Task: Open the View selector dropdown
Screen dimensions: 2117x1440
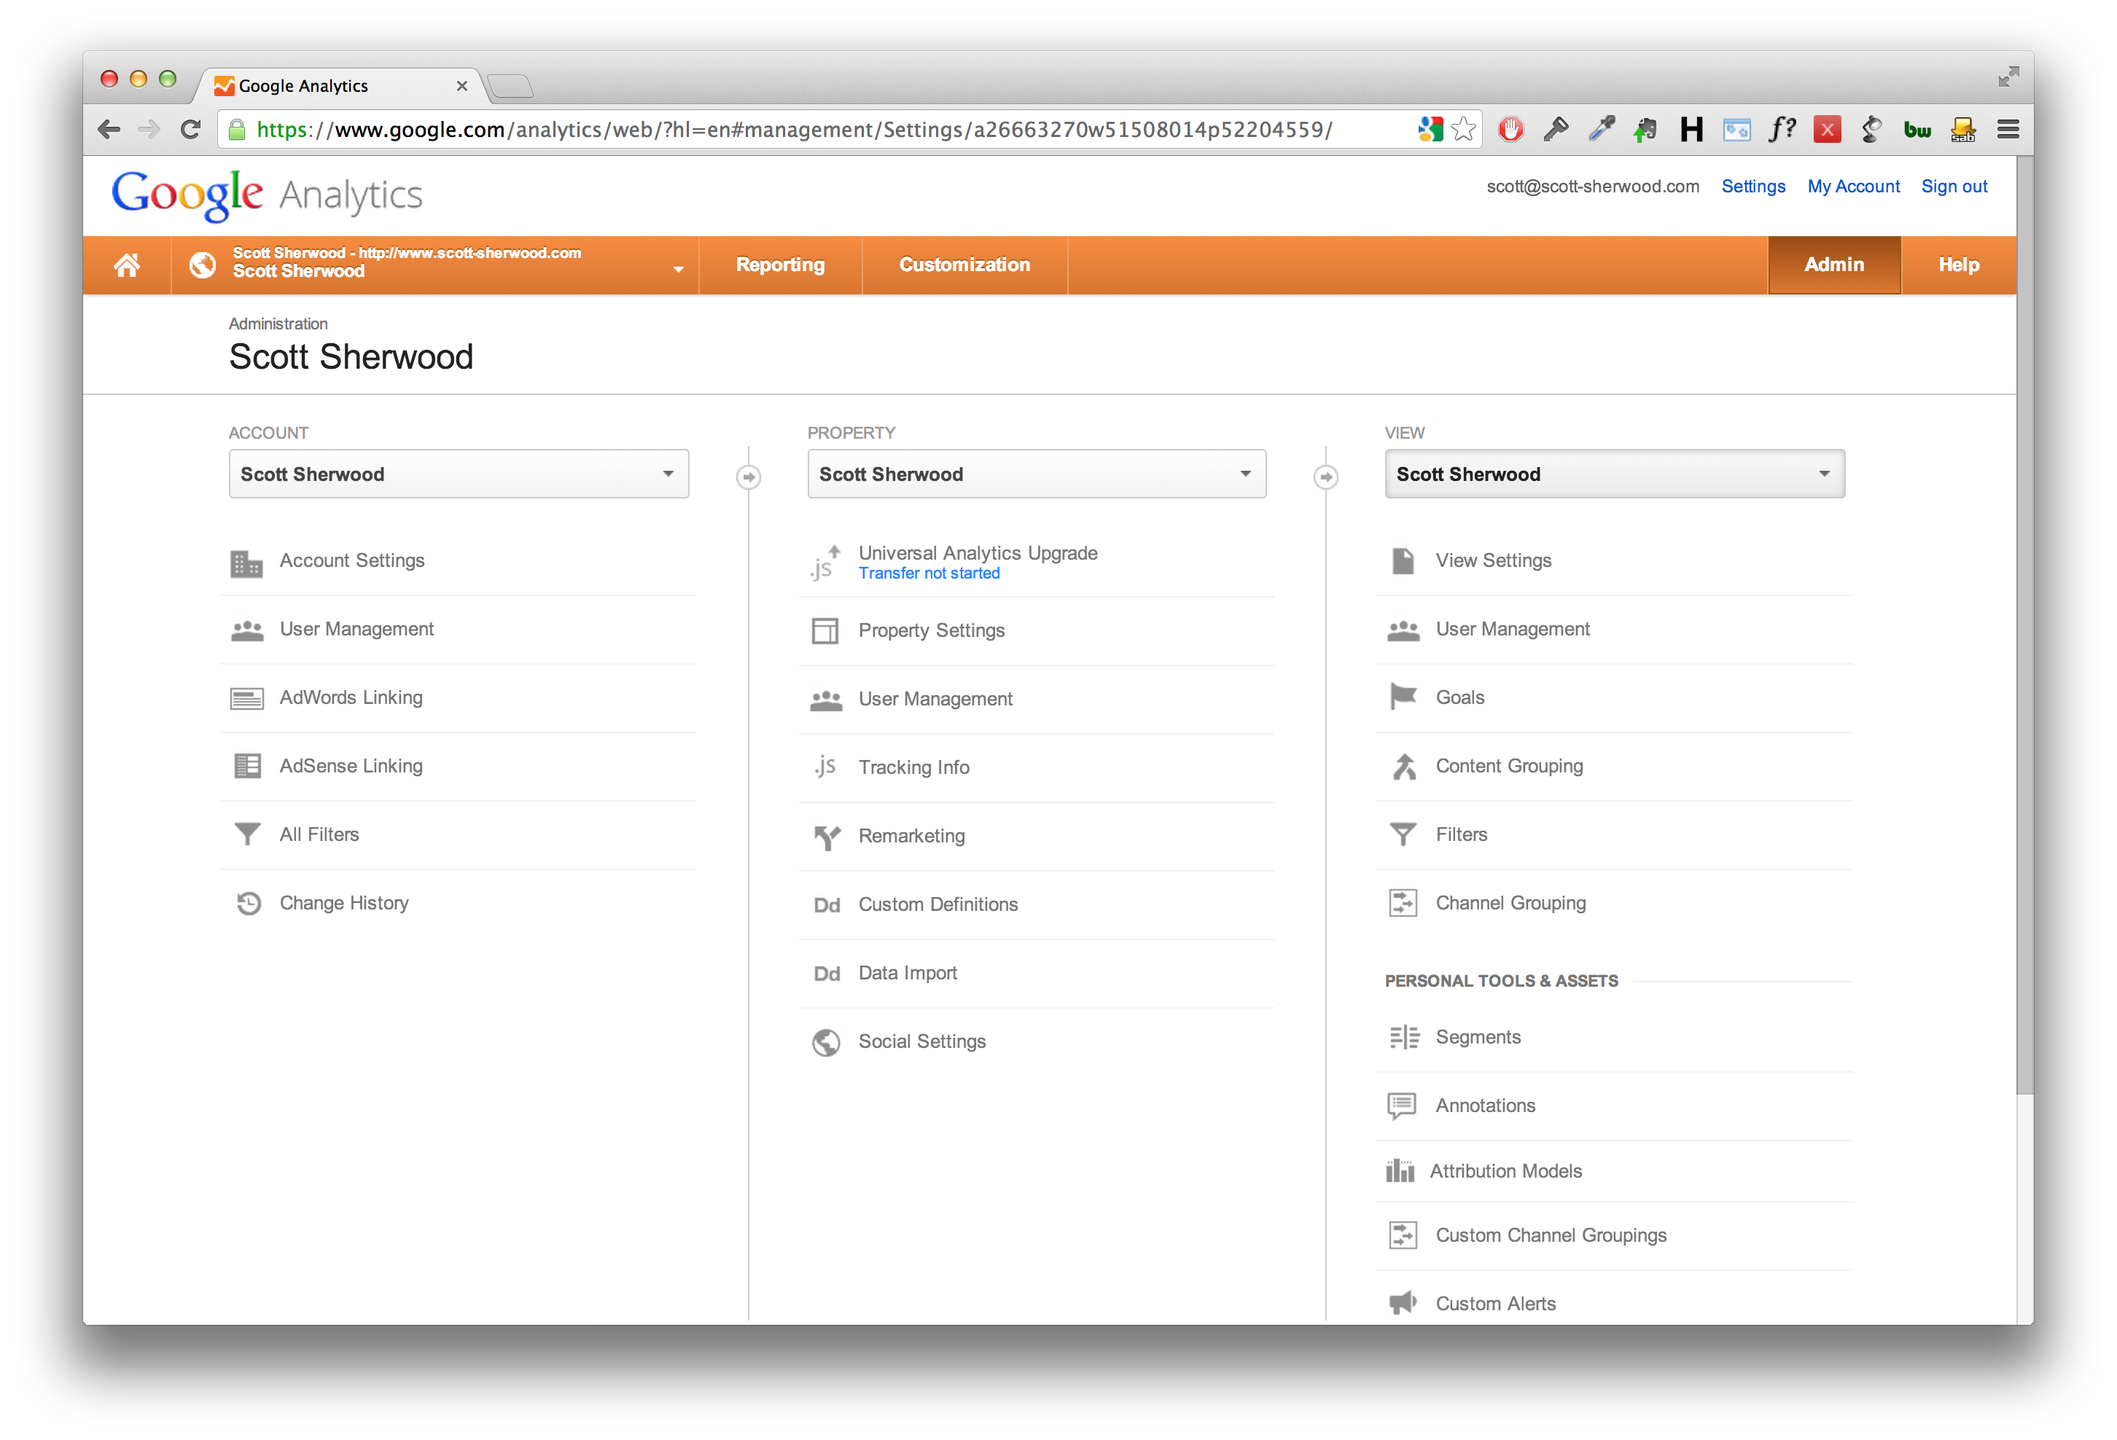Action: pyautogui.click(x=1614, y=474)
